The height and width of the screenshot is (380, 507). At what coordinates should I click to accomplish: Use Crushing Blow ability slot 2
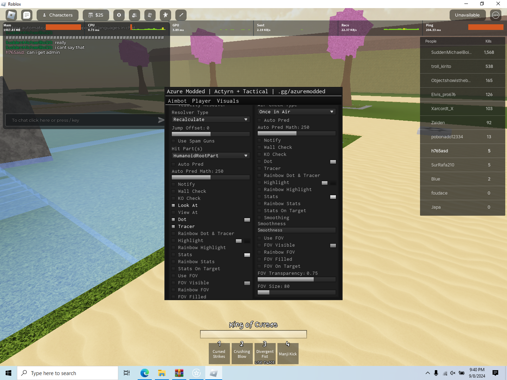click(242, 354)
